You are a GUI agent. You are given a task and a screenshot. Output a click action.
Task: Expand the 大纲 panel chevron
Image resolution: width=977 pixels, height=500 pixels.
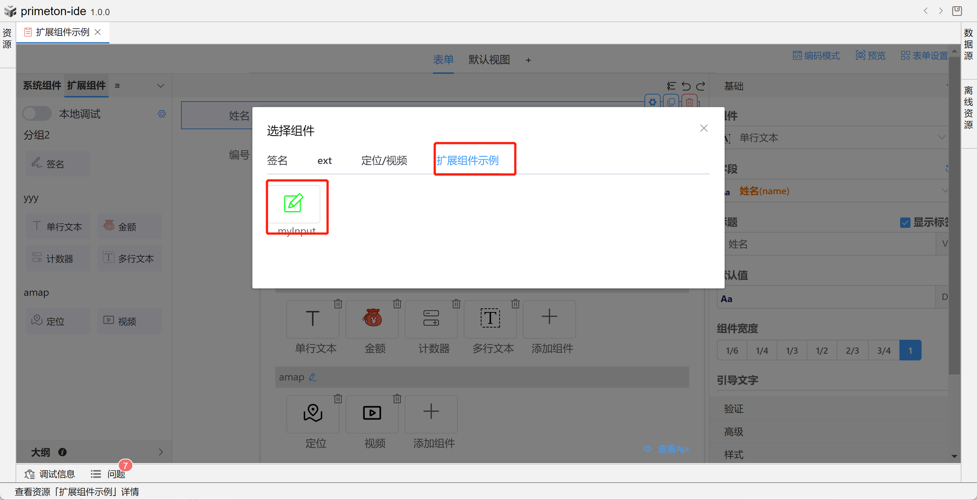[x=160, y=452]
